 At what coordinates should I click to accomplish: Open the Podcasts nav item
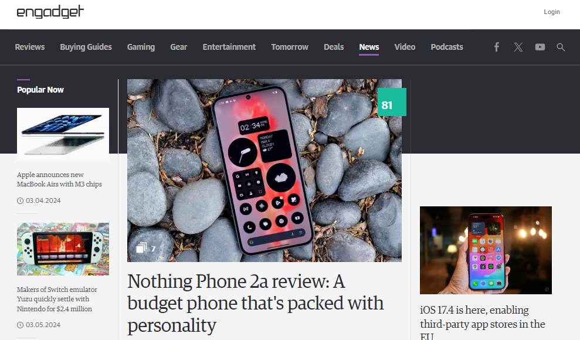(446, 47)
